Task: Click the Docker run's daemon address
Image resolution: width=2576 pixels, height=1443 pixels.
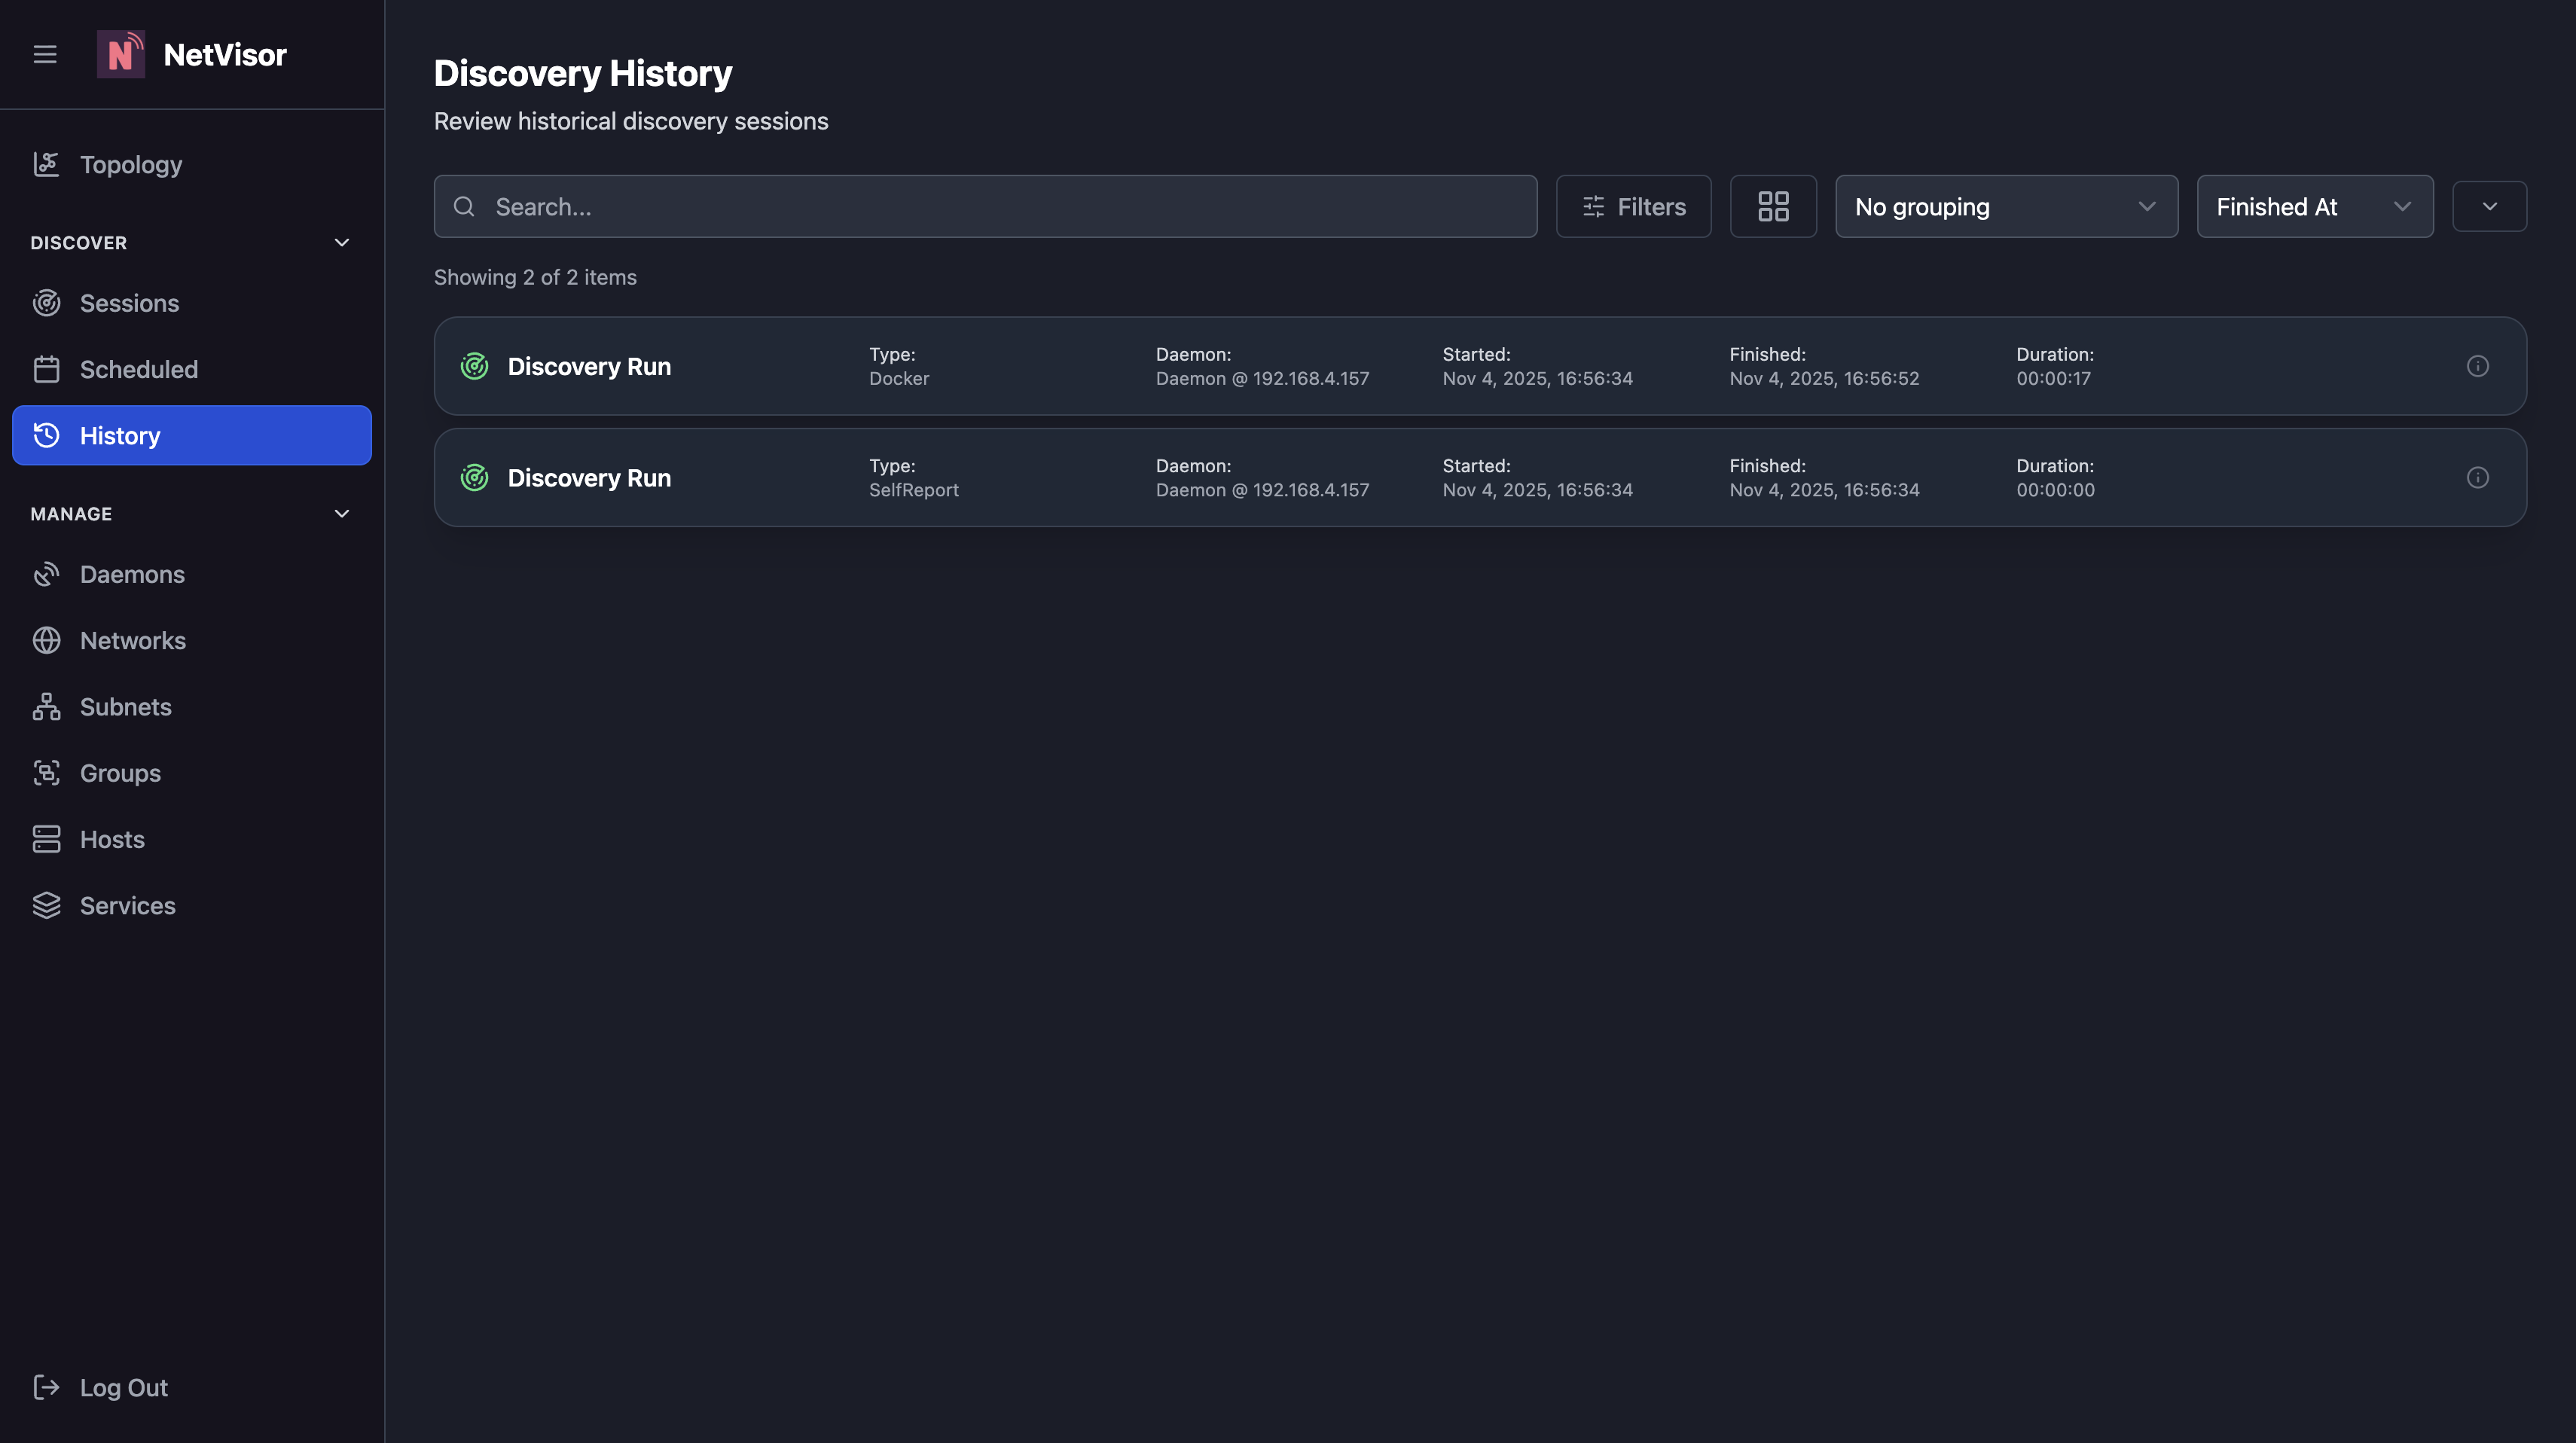Action: [x=1262, y=378]
